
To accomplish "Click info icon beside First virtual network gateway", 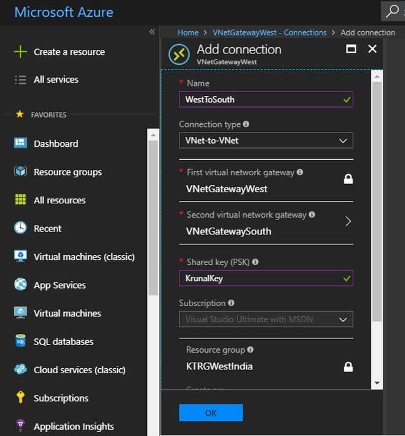I will (300, 172).
